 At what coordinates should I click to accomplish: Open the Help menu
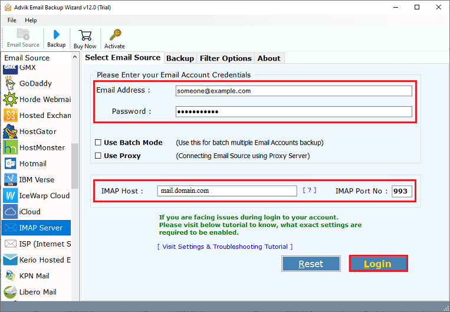coord(31,20)
